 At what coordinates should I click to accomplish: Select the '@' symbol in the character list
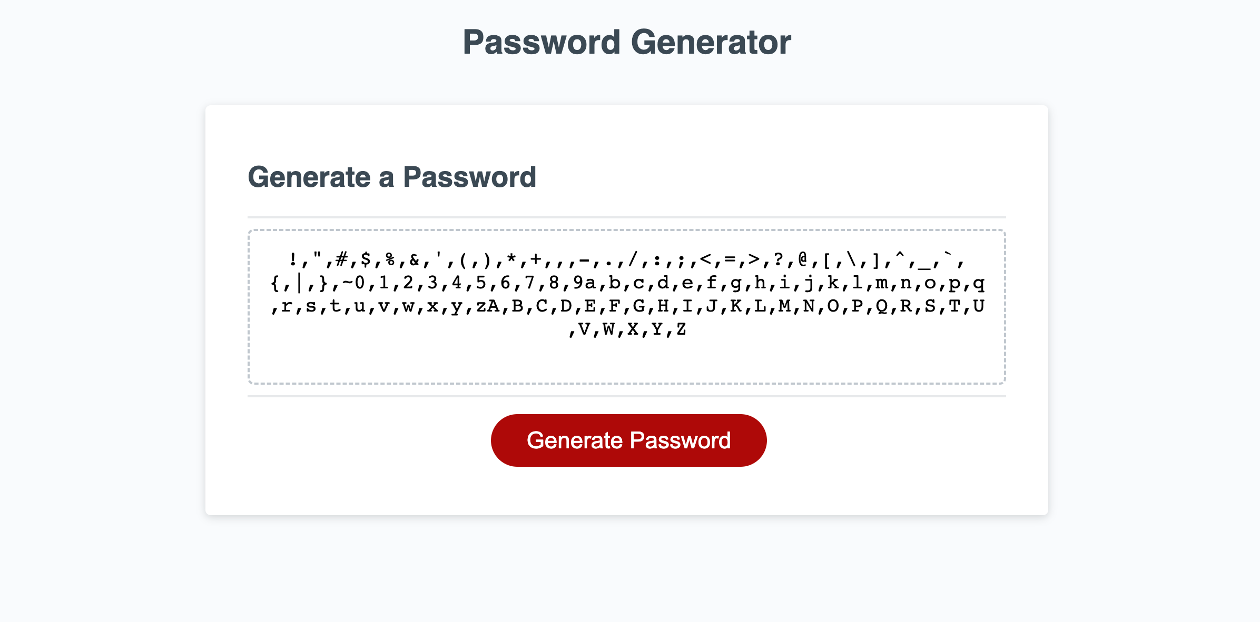(803, 260)
